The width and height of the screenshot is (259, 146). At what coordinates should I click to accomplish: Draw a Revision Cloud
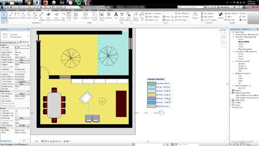click(95, 17)
